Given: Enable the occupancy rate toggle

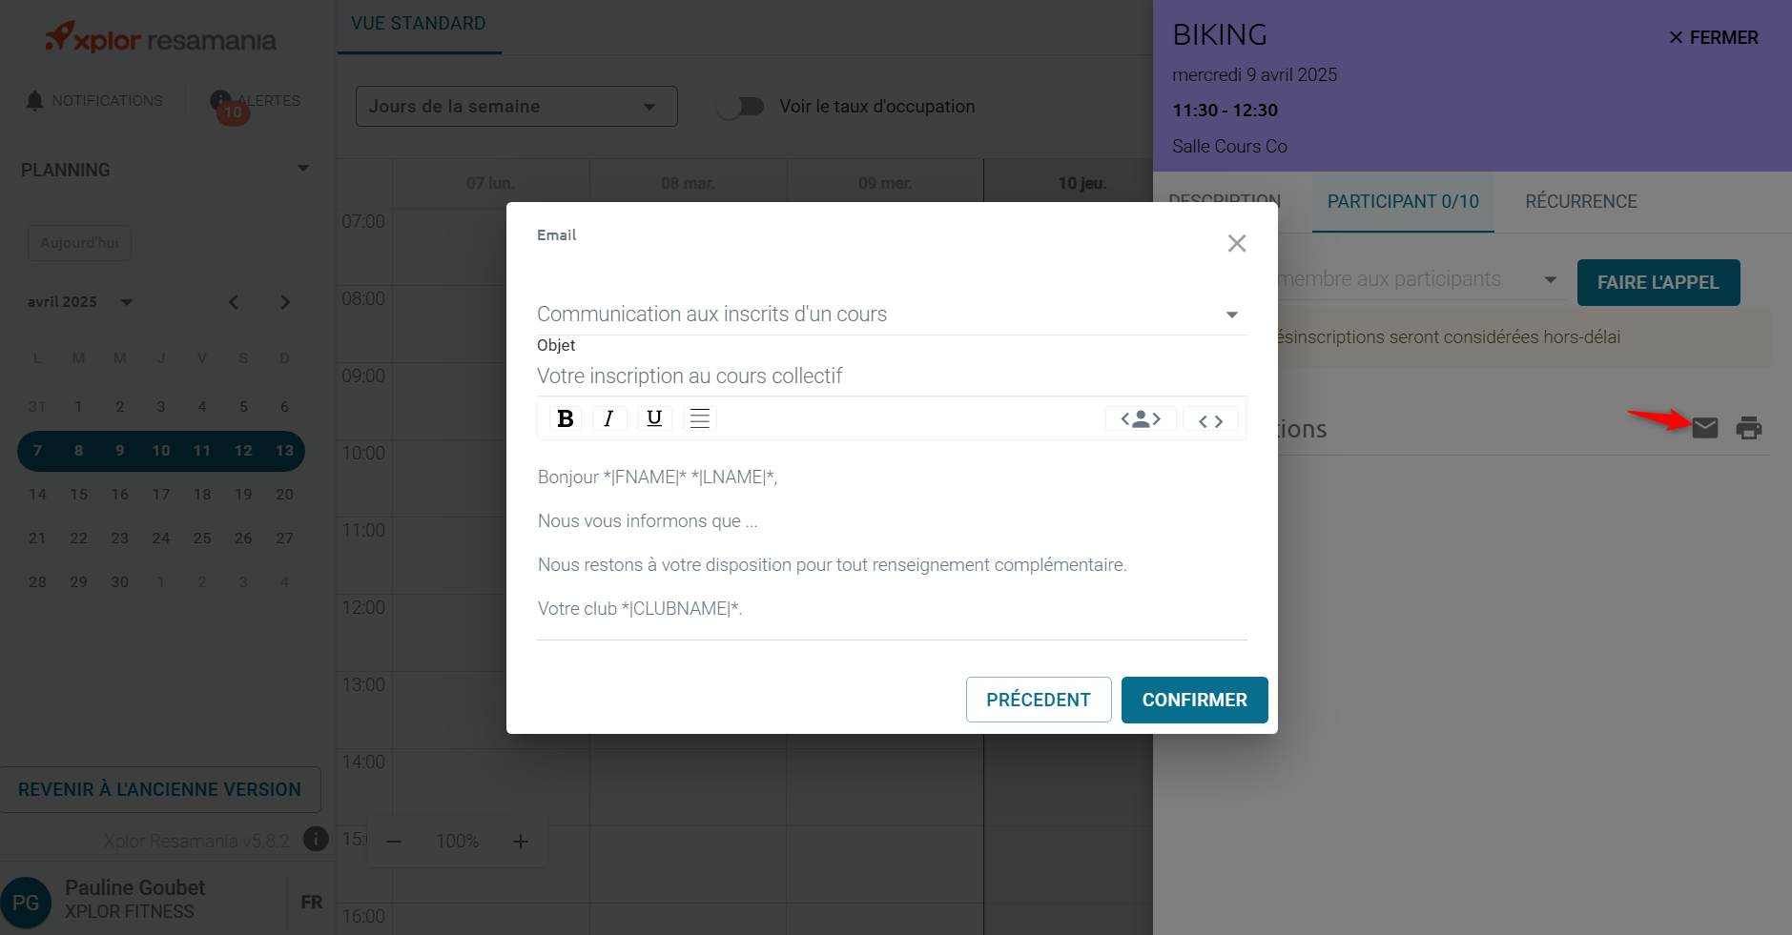Looking at the screenshot, I should coord(741,107).
